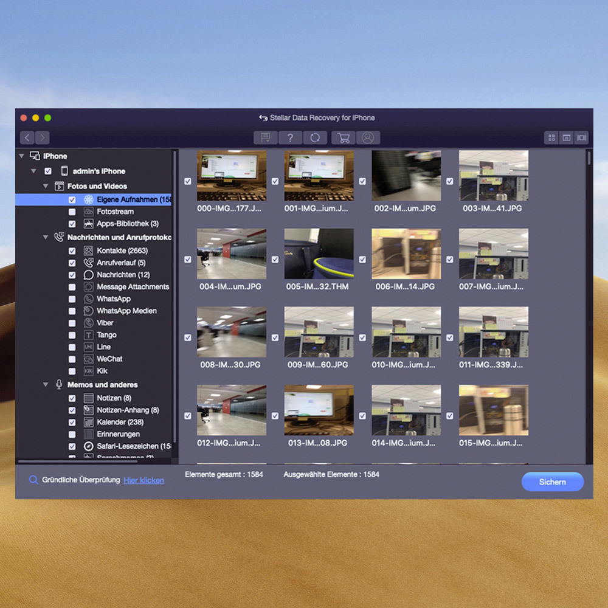Screen dimensions: 608x608
Task: Select the 002-IM...um.JPG thumbnail
Action: pos(406,175)
